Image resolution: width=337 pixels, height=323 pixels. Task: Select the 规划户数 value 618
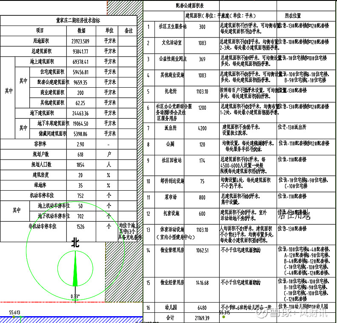pos(80,155)
